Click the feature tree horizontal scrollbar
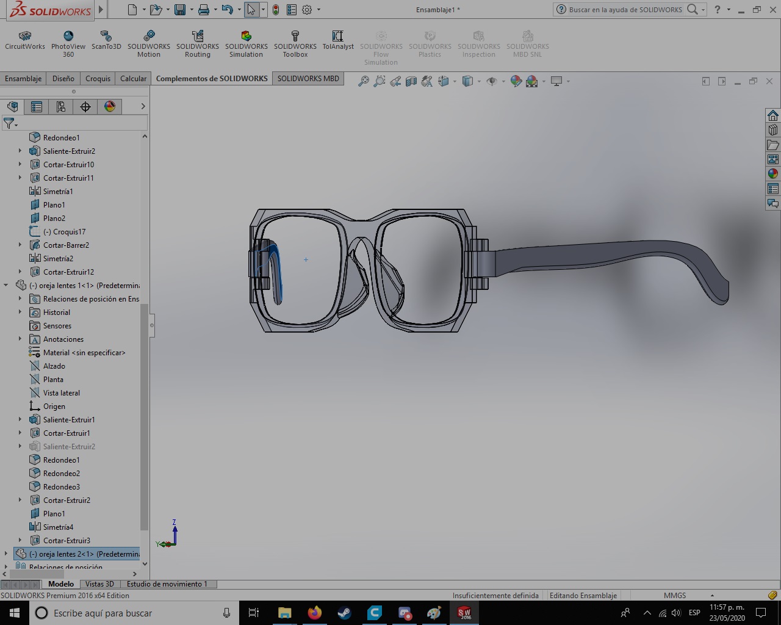Screen dimensions: 781x625 [38, 574]
